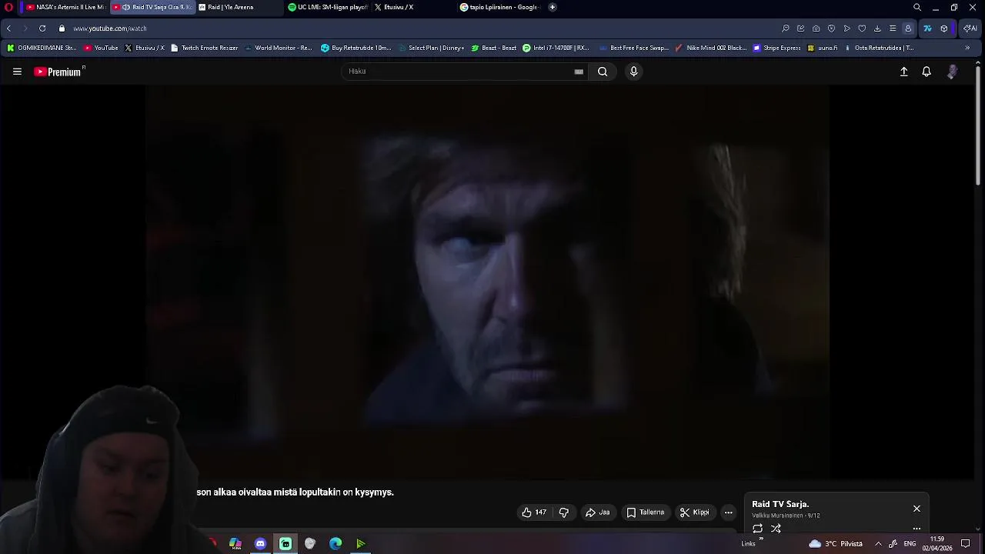
Task: Open the easy setup menu icon
Action: click(x=893, y=28)
